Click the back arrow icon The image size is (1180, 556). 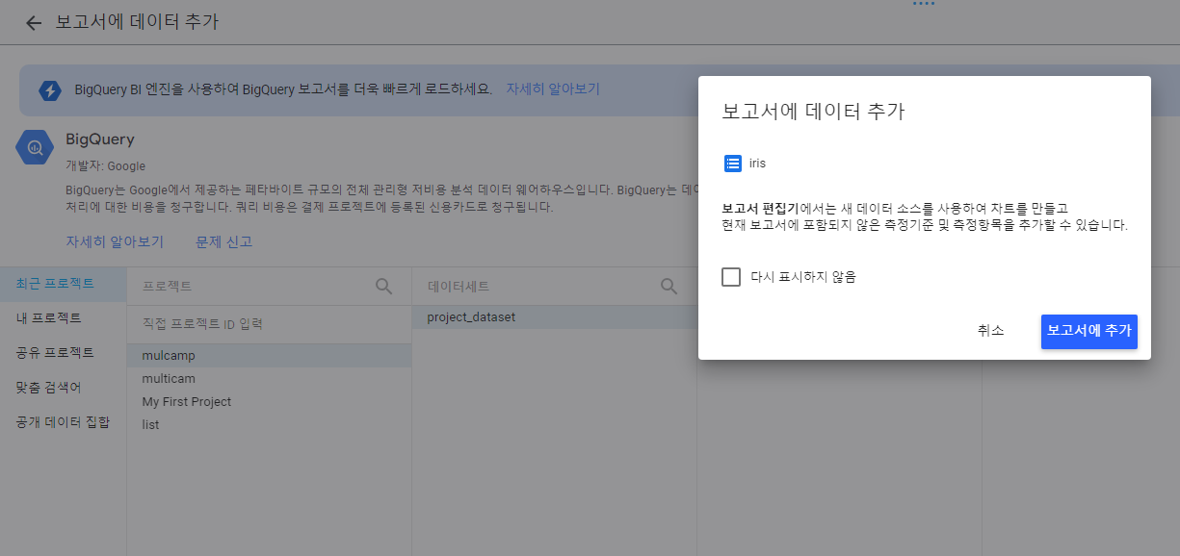click(x=34, y=23)
